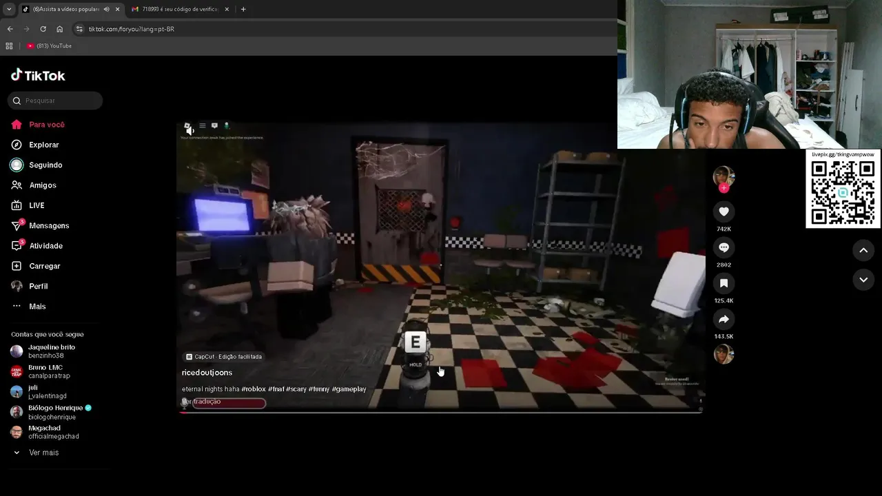Image resolution: width=882 pixels, height=496 pixels.
Task: Open the #roblox hashtag
Action: (x=254, y=389)
